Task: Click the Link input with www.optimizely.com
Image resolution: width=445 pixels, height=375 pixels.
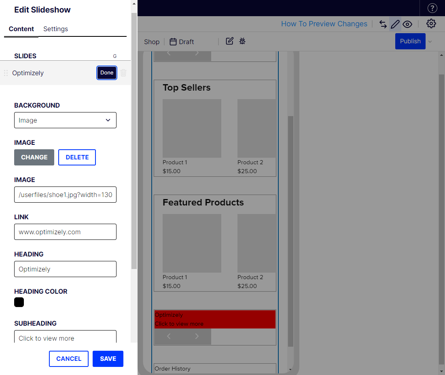Action: tap(65, 232)
